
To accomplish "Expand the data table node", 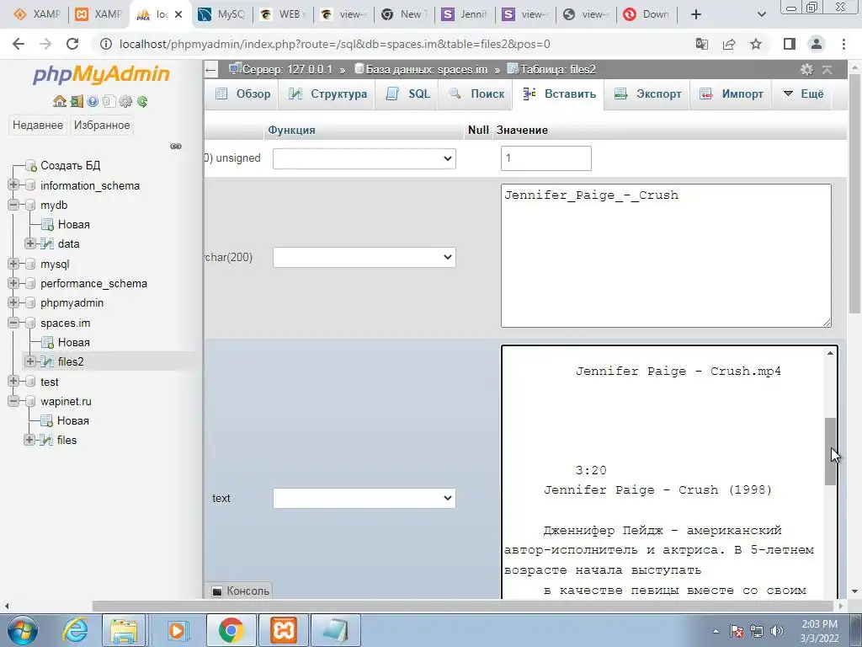I will [x=30, y=243].
